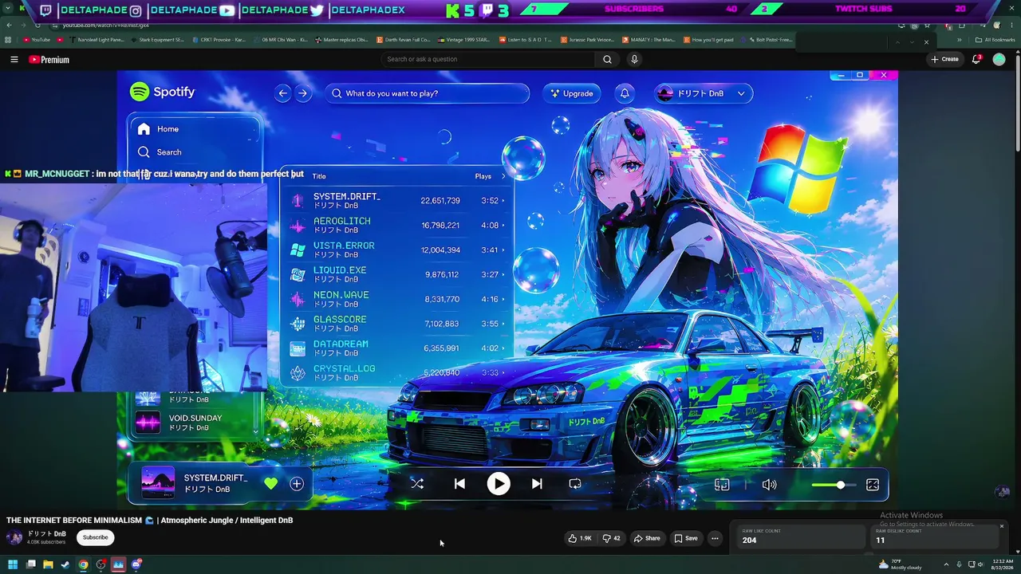Subscribe to the ドリフト DnB channel
The height and width of the screenshot is (574, 1021).
pyautogui.click(x=95, y=537)
